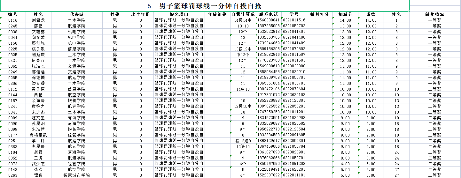The height and width of the screenshot is (178, 461).
Task: Click ID cell 0038
Action: 13,32
